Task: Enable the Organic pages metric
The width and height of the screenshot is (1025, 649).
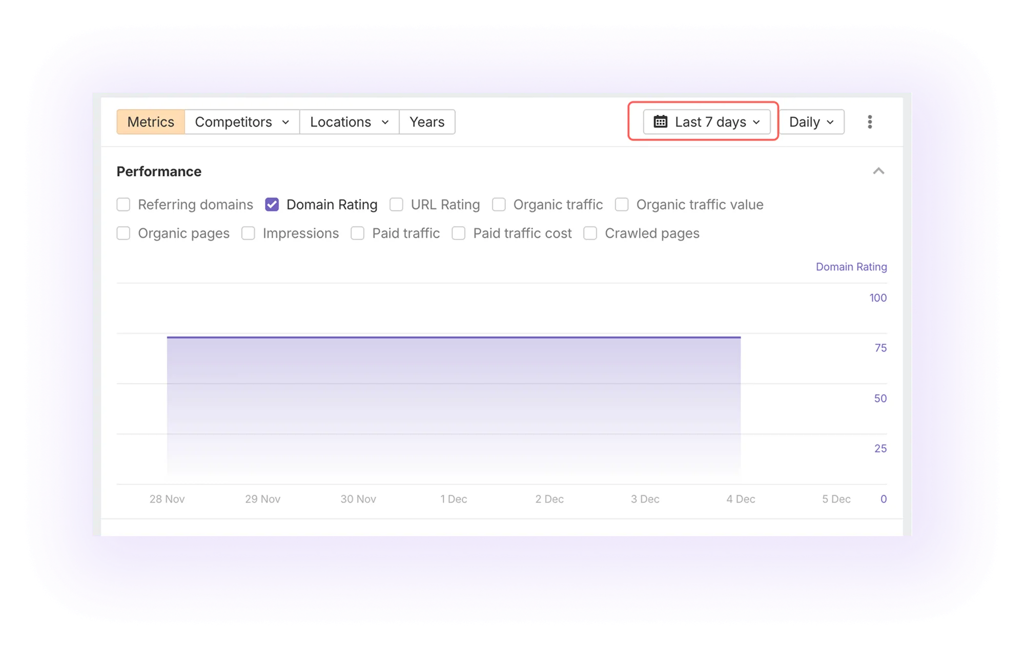Action: click(123, 233)
